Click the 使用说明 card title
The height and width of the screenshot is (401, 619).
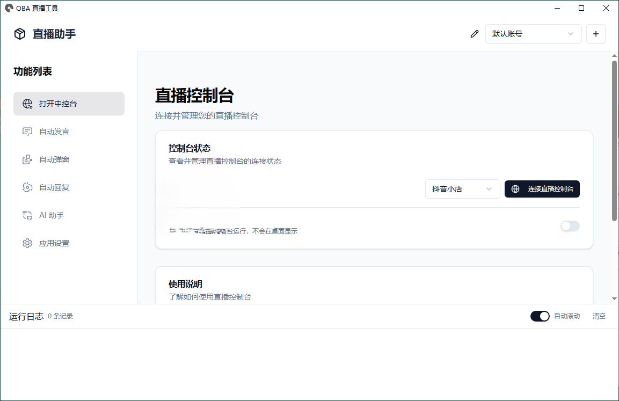coord(185,284)
